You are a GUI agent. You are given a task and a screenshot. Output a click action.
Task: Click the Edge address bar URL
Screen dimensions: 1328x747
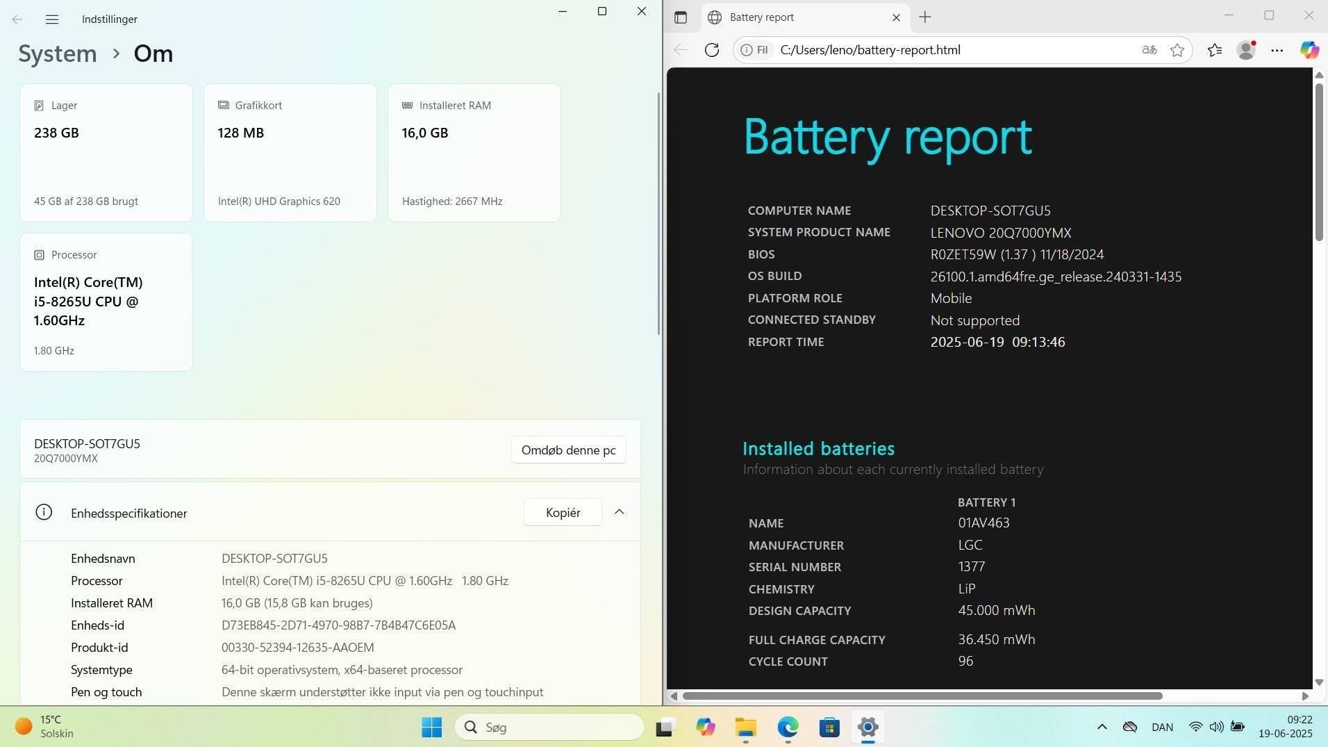pyautogui.click(x=870, y=50)
